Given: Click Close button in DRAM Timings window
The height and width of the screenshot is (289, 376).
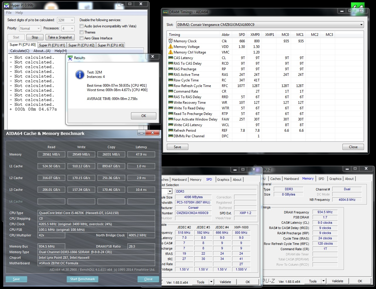Looking at the screenshot, I should tap(353, 147).
